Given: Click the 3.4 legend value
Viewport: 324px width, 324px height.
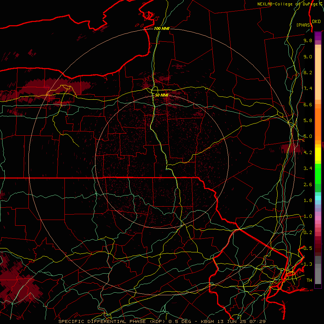Looking at the screenshot, I should click(x=308, y=168).
